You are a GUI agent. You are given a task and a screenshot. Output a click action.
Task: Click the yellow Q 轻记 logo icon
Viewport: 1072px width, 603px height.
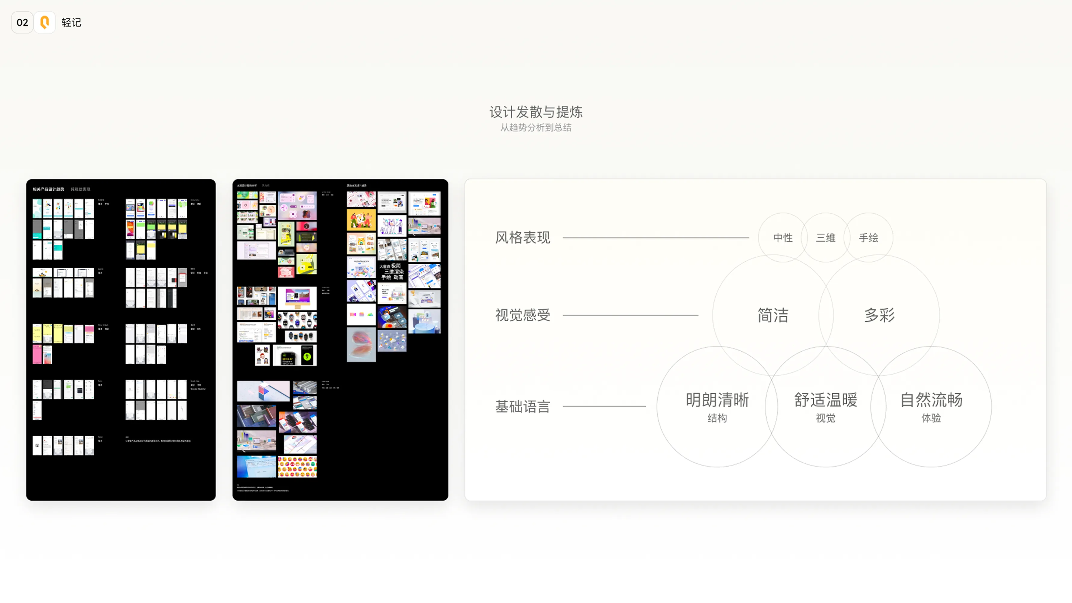(x=45, y=22)
